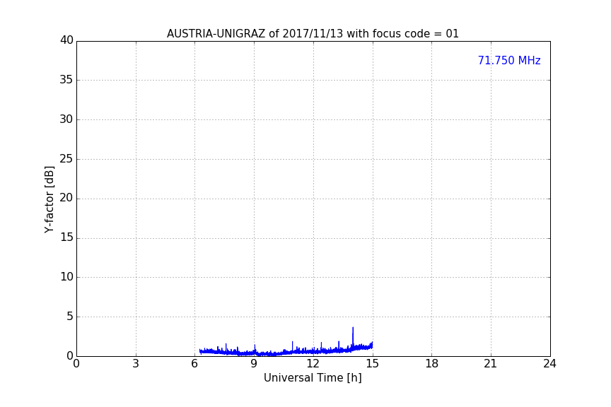Click the y-axis tick label '10'
The height and width of the screenshot is (407, 611).
pos(66,277)
